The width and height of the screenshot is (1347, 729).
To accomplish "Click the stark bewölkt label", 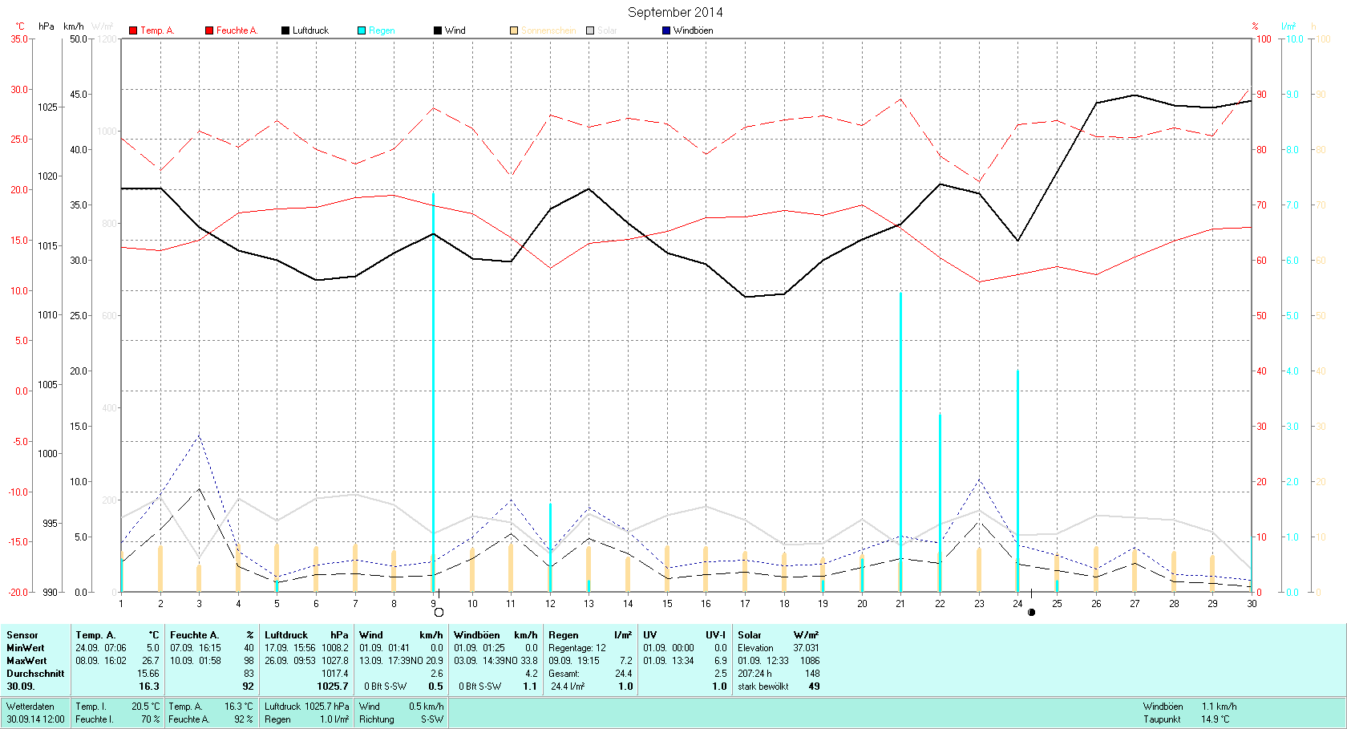I will (x=763, y=686).
